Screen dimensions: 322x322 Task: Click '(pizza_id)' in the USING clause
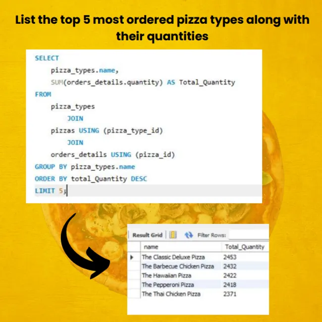point(155,155)
